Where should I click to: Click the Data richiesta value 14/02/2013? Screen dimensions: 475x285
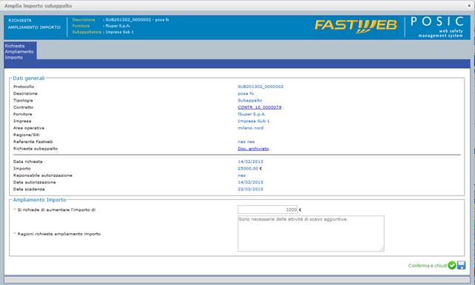(x=251, y=161)
